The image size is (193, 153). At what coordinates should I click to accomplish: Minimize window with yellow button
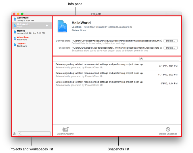point(18,14)
